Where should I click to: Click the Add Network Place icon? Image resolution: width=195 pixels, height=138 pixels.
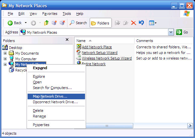(x=79, y=47)
